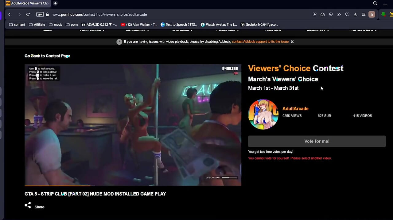Open the Watch Avatar bookmark
The width and height of the screenshot is (393, 220).
pyautogui.click(x=219, y=24)
